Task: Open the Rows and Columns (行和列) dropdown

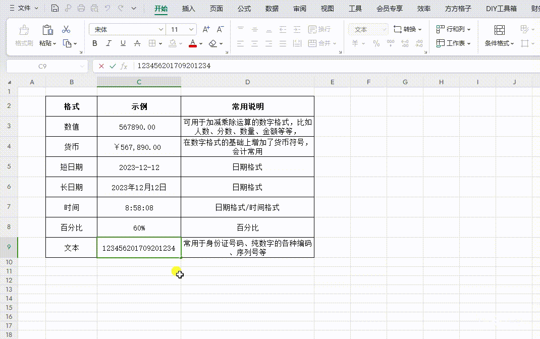Action: pos(453,30)
